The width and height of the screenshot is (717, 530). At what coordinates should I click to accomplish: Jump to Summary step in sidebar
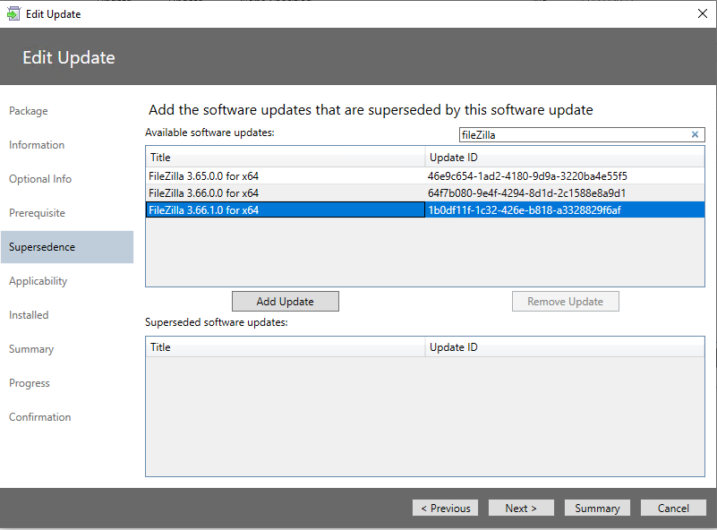31,349
